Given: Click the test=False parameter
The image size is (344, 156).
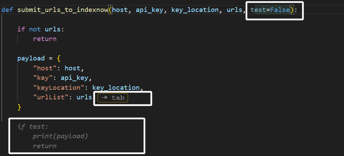Looking at the screenshot, I should [270, 10].
